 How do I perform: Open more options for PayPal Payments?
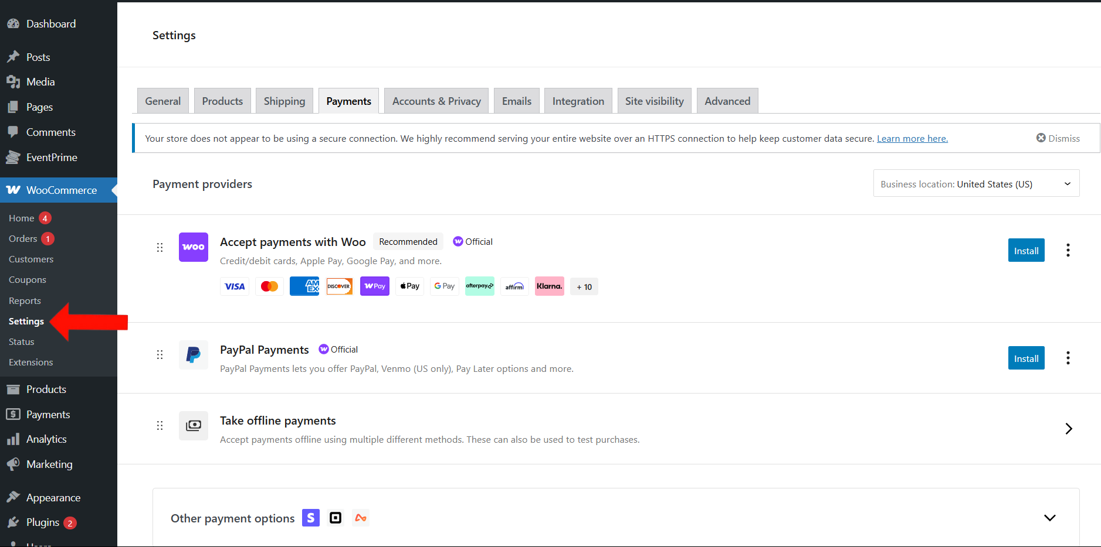tap(1068, 358)
